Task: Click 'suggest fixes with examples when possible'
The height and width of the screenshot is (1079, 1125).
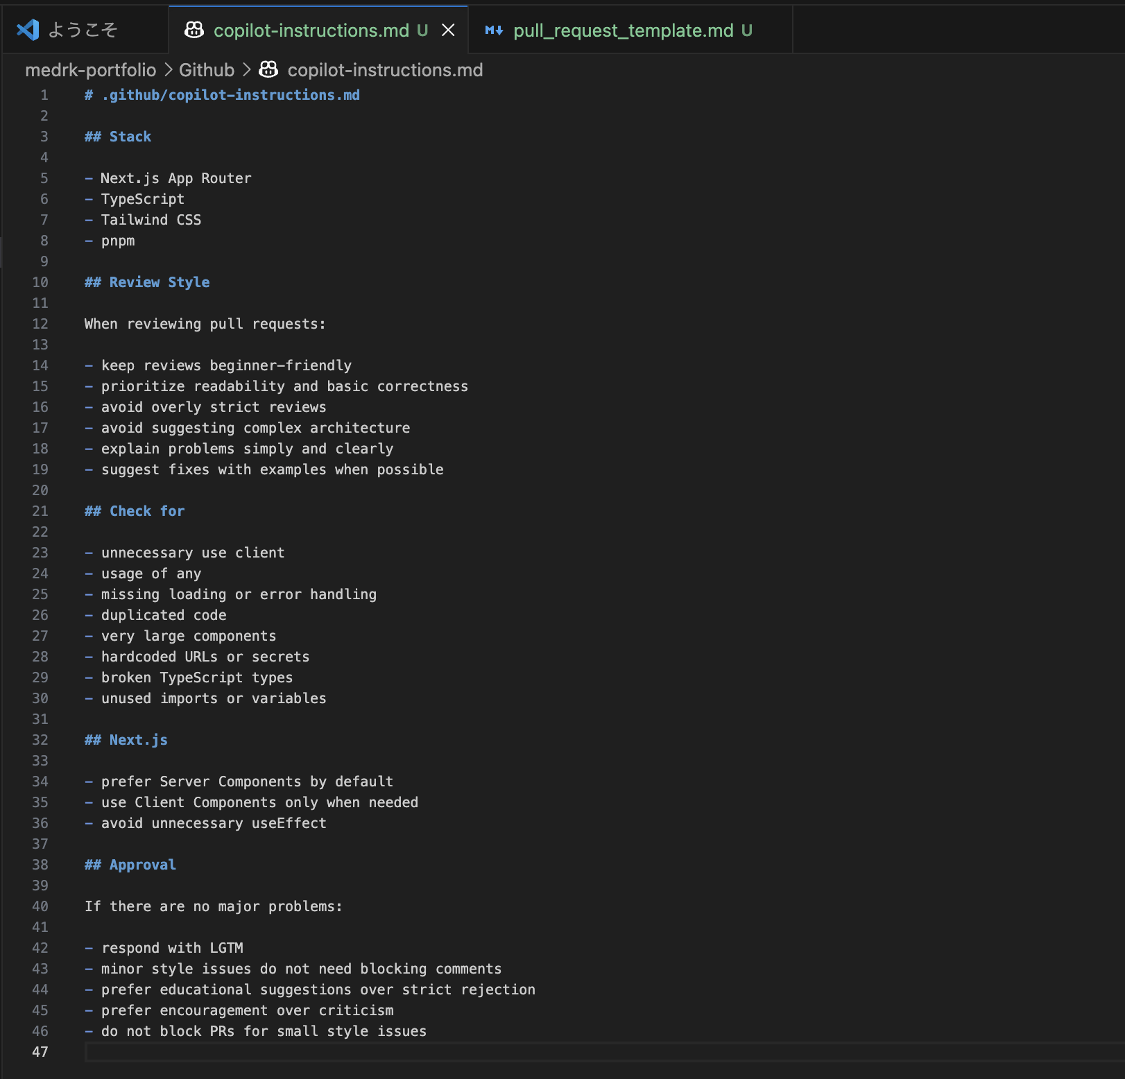Action: tap(272, 469)
